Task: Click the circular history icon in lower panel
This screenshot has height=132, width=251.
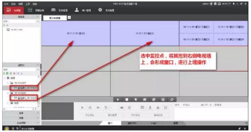Action: tap(106, 107)
